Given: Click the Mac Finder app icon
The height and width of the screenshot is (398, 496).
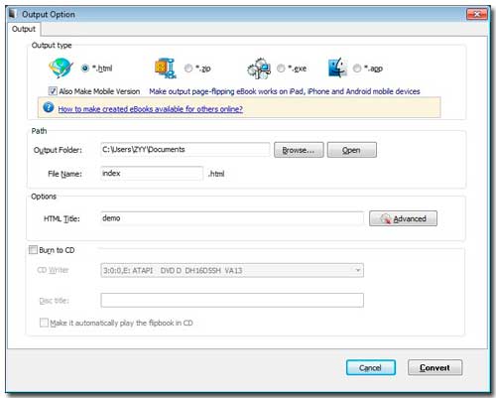Looking at the screenshot, I should pos(337,67).
